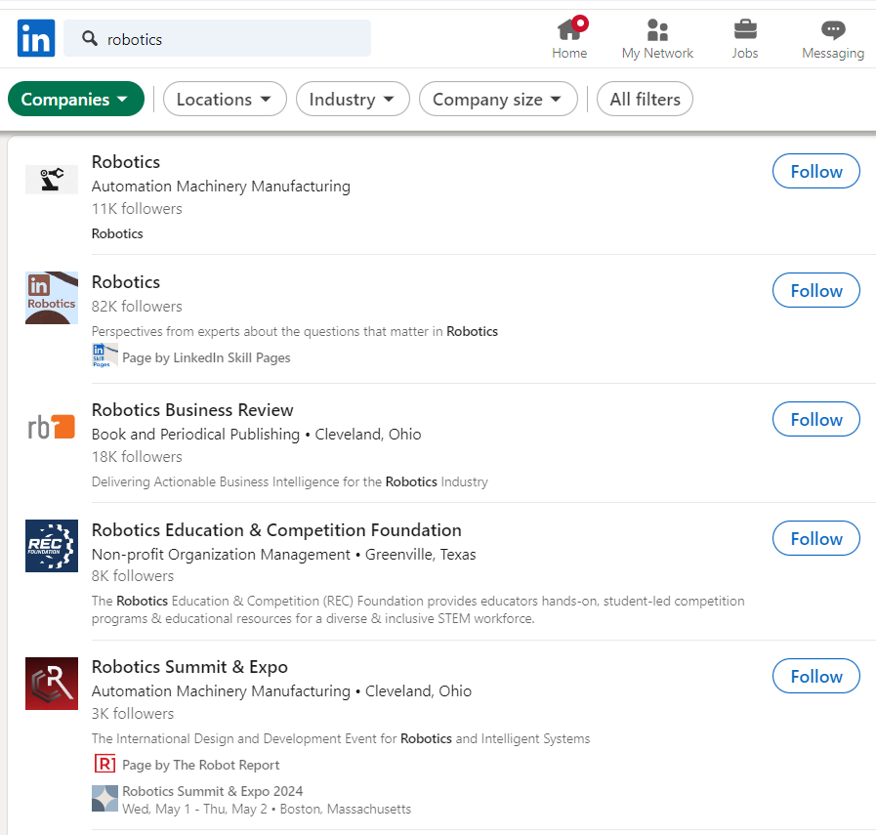Screen dimensions: 876x835
Task: Expand the Locations filter dropdown
Action: (225, 99)
